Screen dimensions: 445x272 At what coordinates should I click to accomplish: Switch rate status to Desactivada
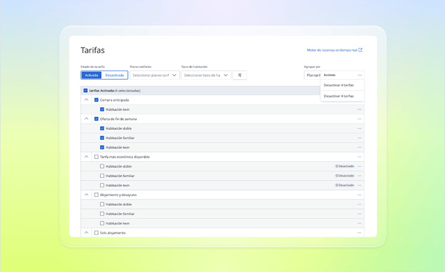coord(114,75)
